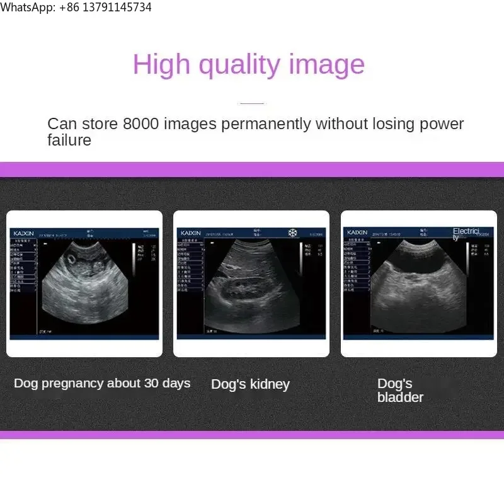Click the KAIXIN logo on bladder ultrasound
The height and width of the screenshot is (504, 504).
pos(357,232)
